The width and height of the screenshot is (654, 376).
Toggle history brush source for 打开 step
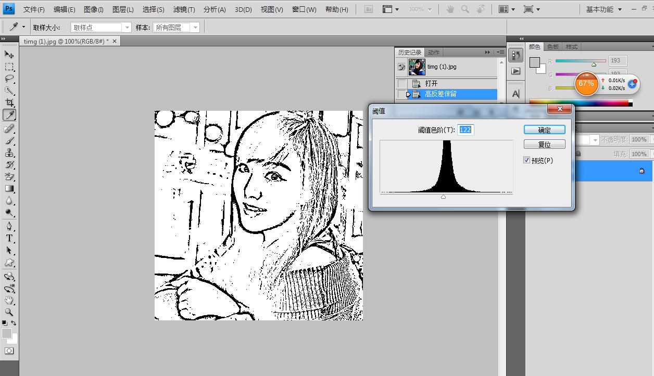point(402,84)
